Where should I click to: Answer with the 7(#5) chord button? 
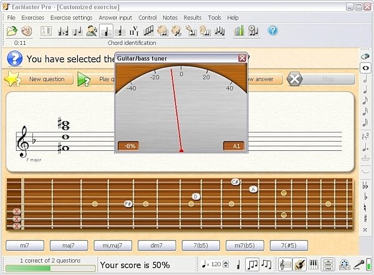(x=289, y=246)
